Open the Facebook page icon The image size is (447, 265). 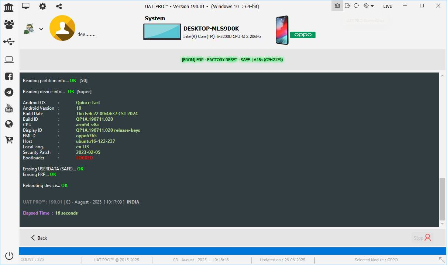click(9, 76)
